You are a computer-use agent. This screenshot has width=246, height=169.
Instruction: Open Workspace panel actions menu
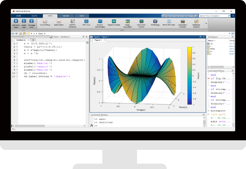233,37
